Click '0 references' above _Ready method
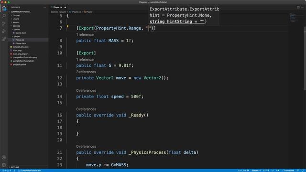Screen dimensions: 306x172 86,109
